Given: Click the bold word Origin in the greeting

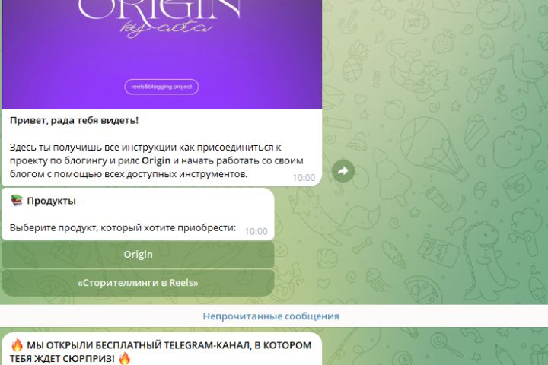Looking at the screenshot, I should pos(156,160).
